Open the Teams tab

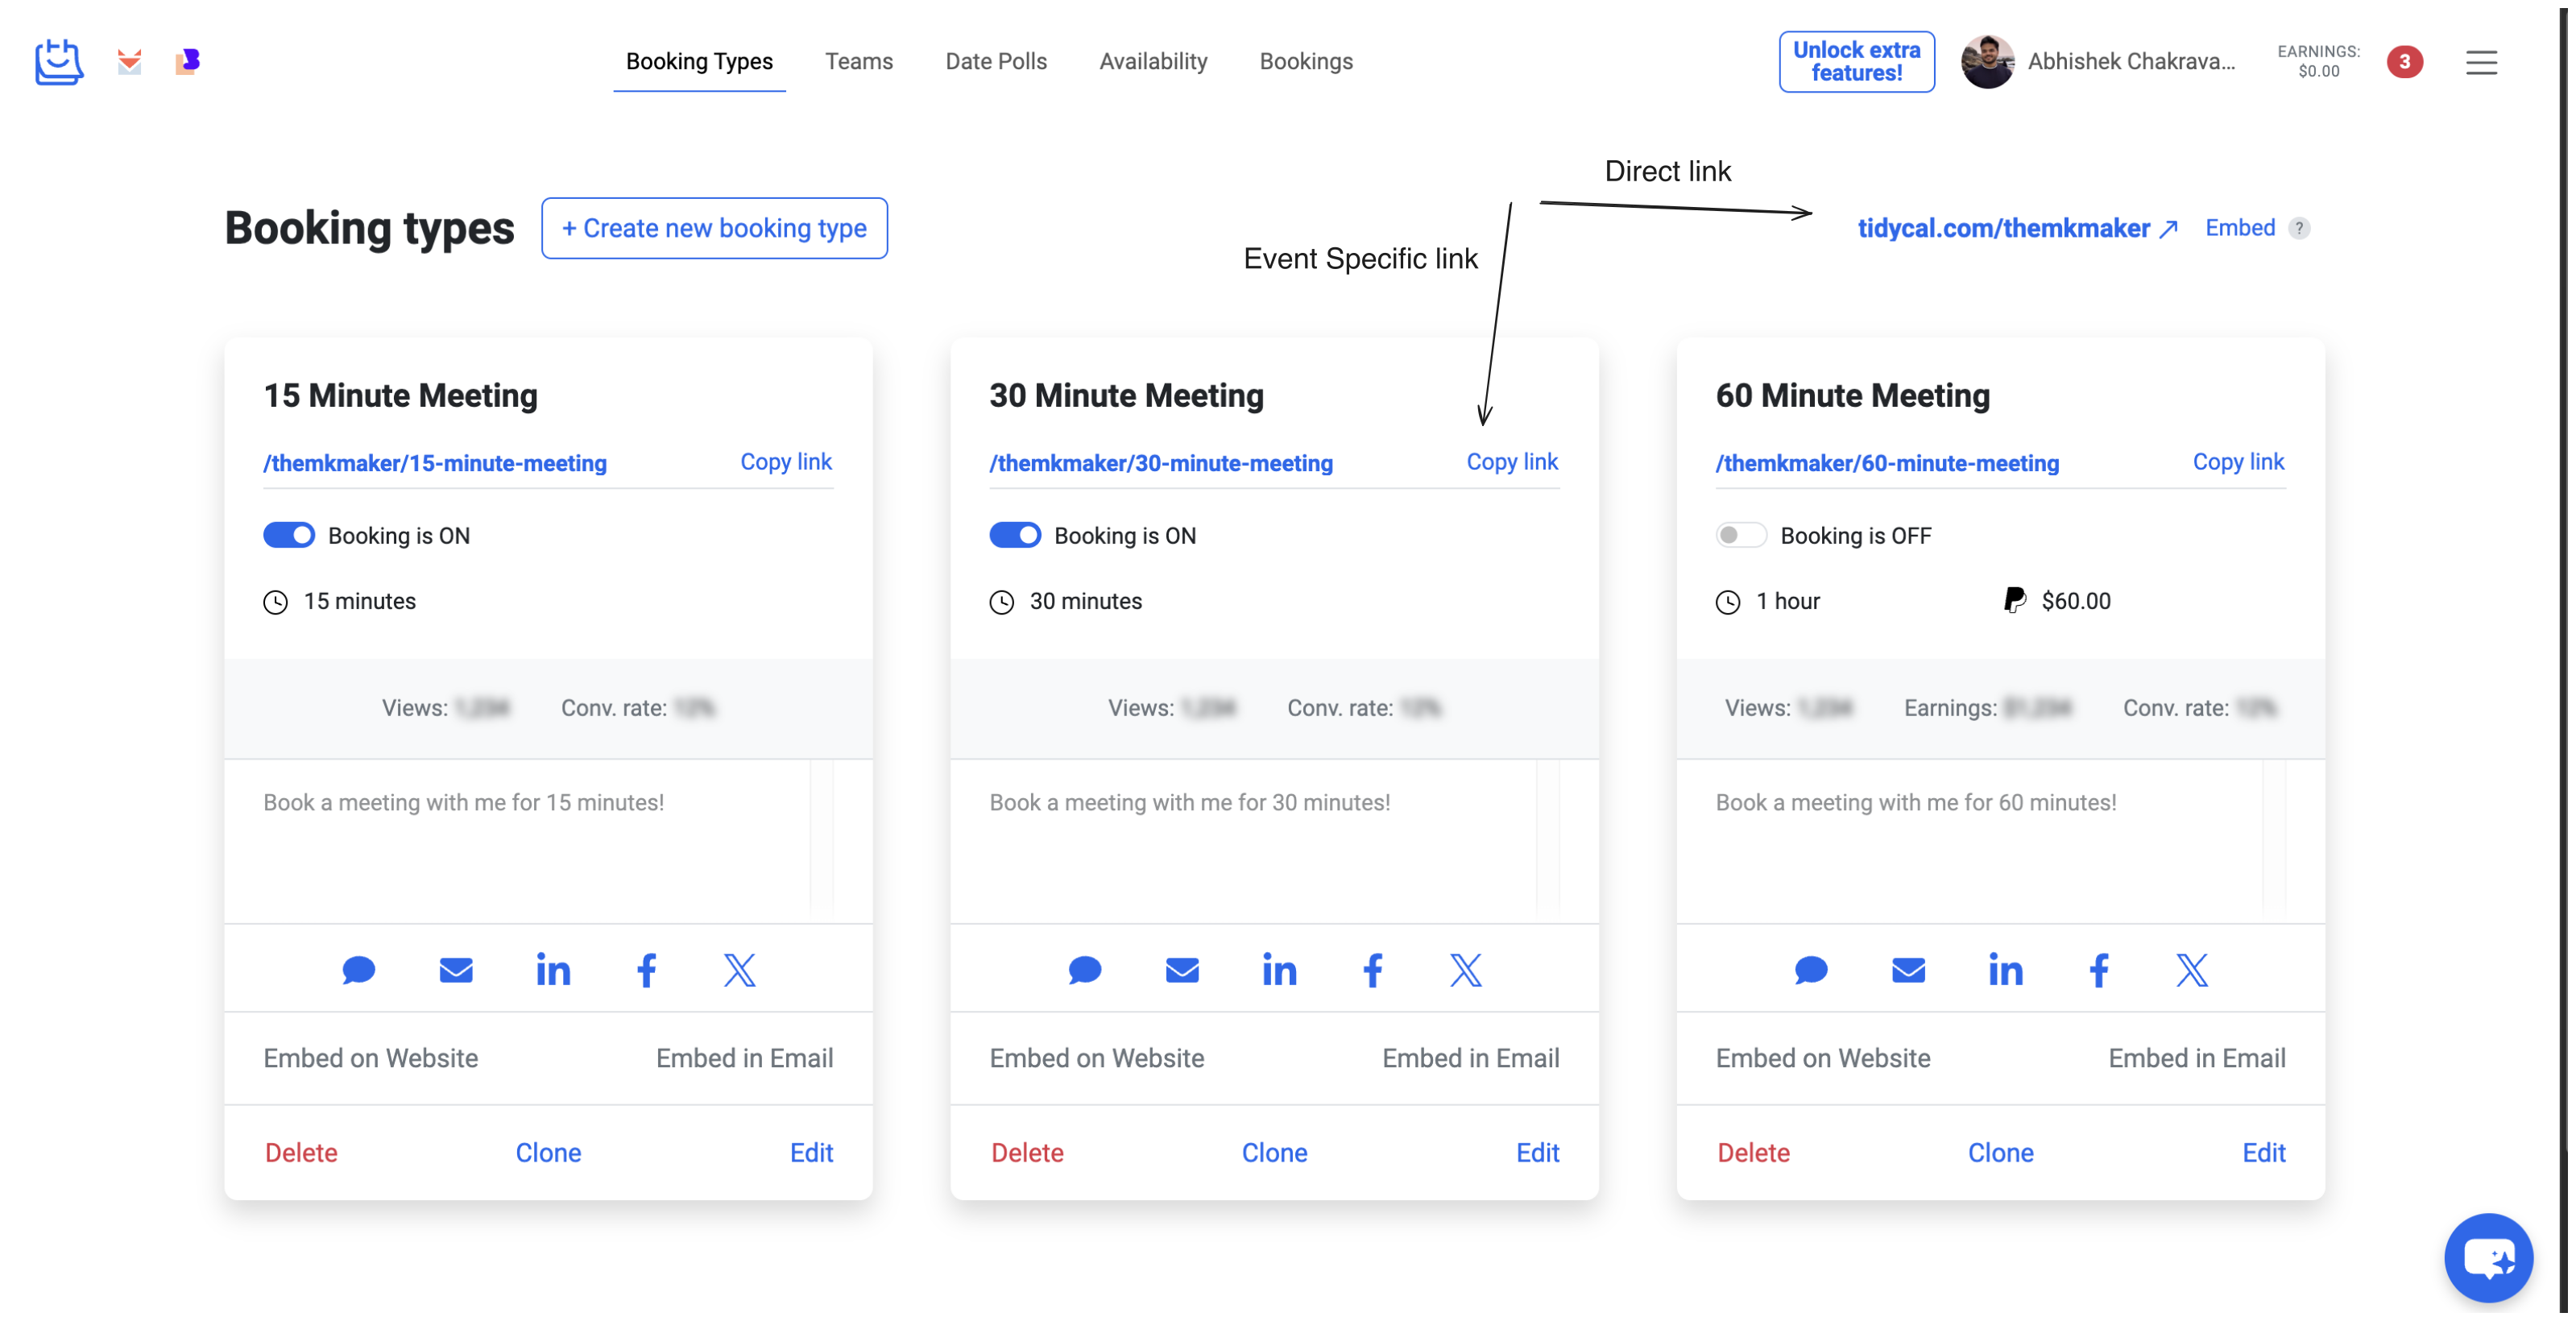click(x=859, y=62)
